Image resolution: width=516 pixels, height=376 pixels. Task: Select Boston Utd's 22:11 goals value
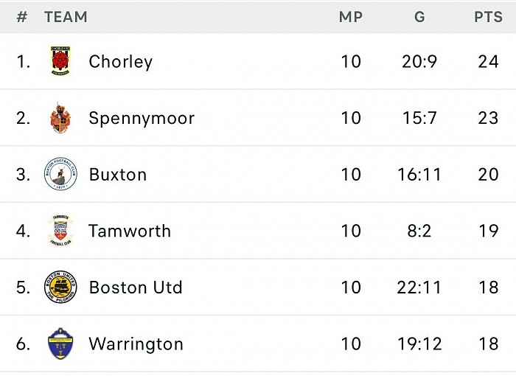[x=419, y=288]
